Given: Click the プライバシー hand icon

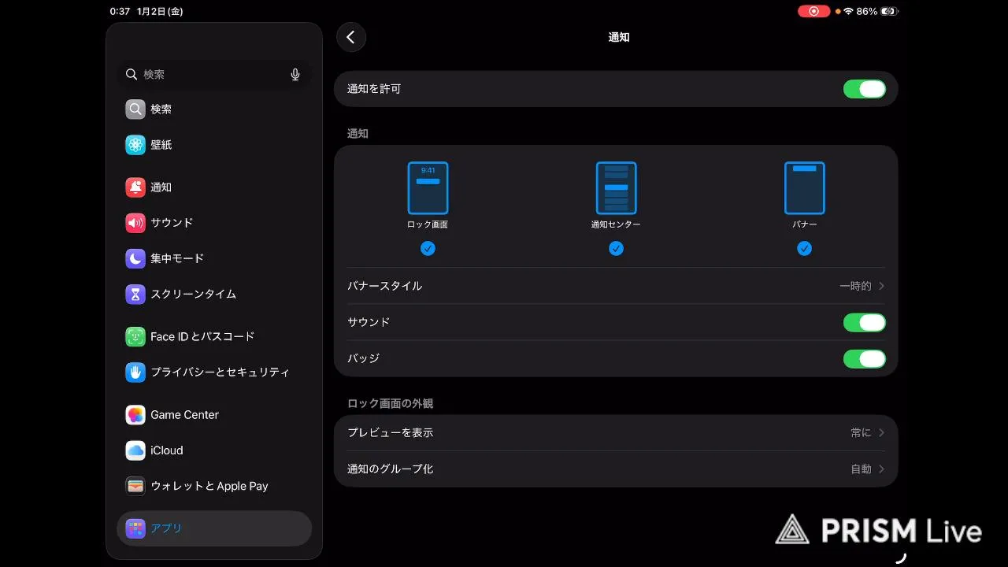Looking at the screenshot, I should point(135,372).
